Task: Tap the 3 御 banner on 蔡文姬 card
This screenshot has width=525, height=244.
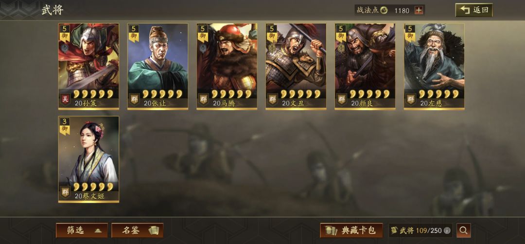Action: [x=65, y=126]
